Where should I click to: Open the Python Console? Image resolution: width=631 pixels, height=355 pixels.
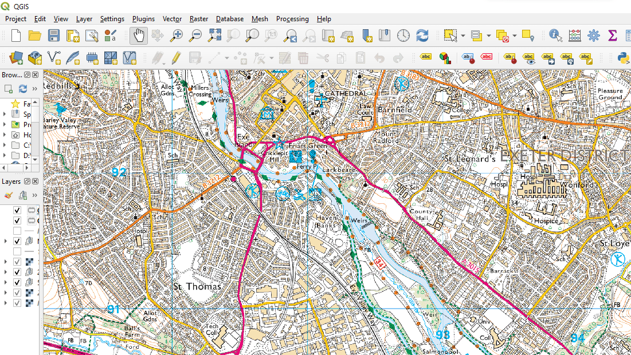pos(624,57)
